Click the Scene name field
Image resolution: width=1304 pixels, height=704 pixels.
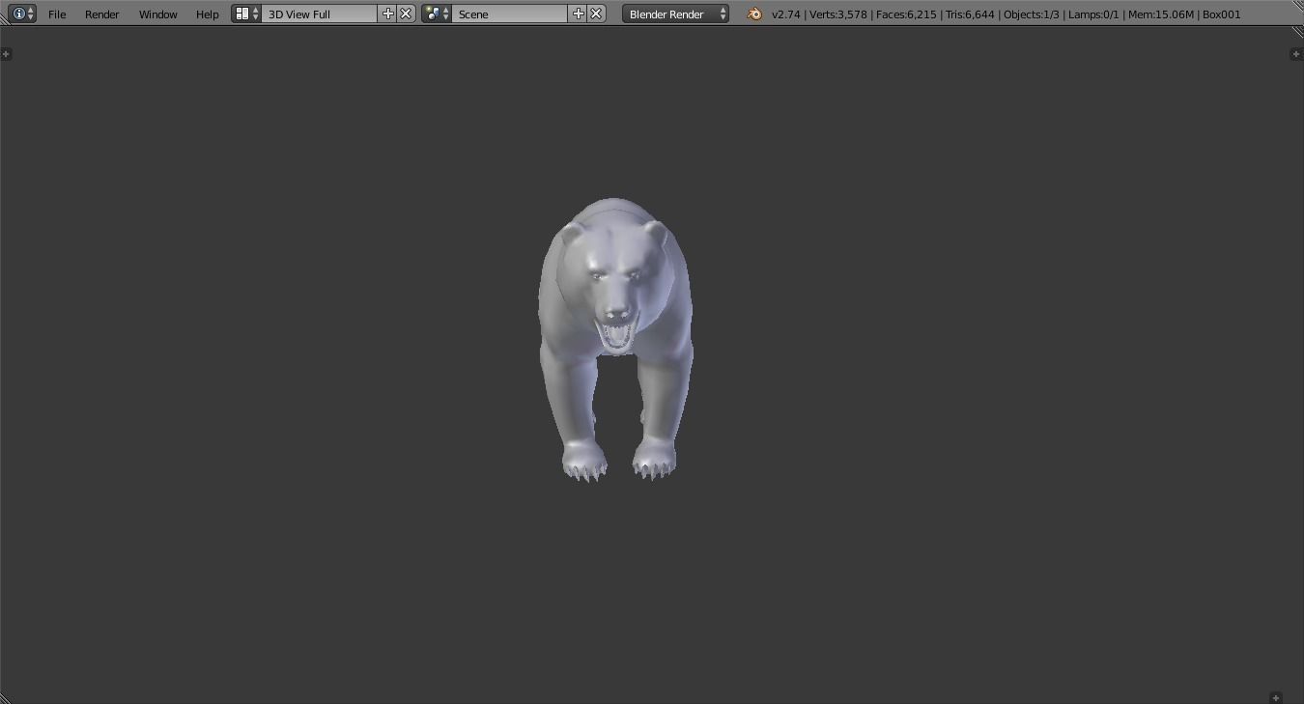coord(509,14)
